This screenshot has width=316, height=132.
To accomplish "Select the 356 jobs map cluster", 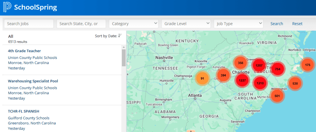I will 240,63.
